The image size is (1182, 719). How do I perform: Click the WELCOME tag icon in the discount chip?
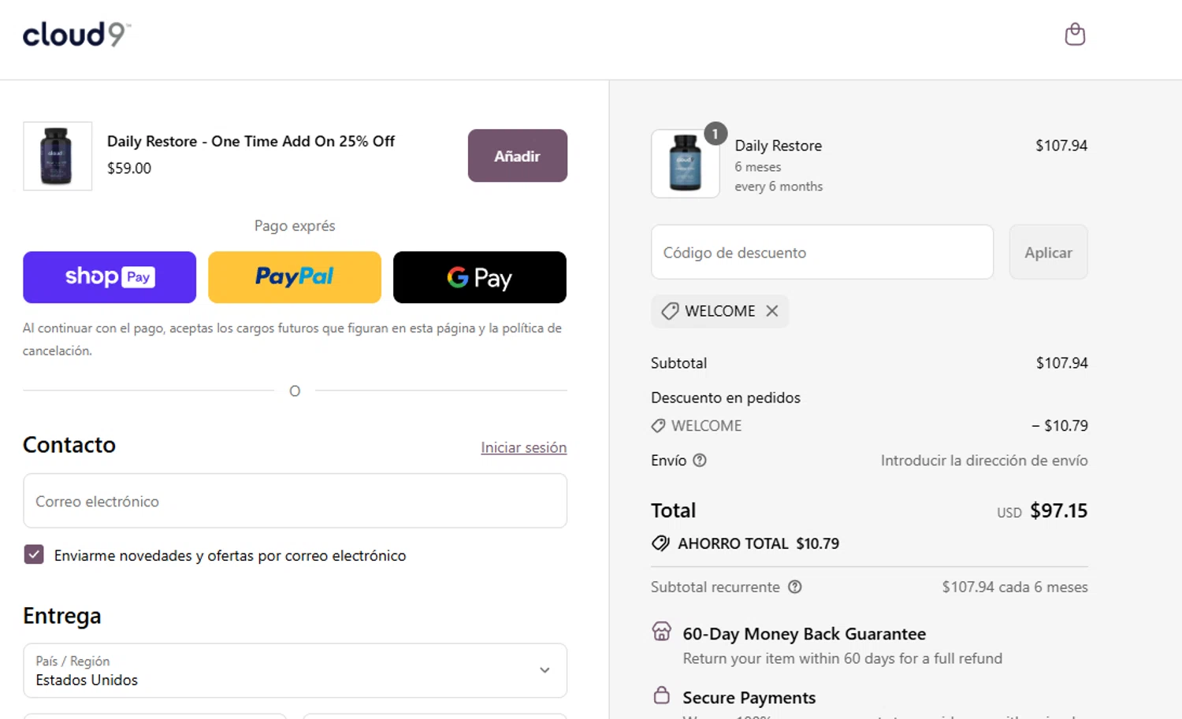(x=670, y=311)
